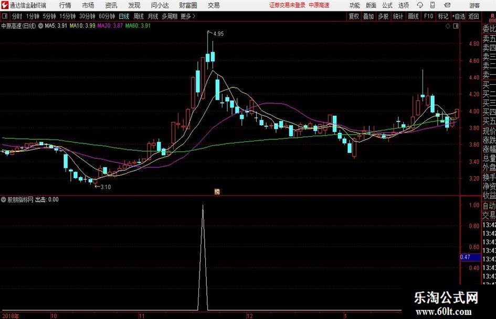Toggle the left sidebar panel icon
This screenshot has height=319, width=496.
click(x=5, y=16)
